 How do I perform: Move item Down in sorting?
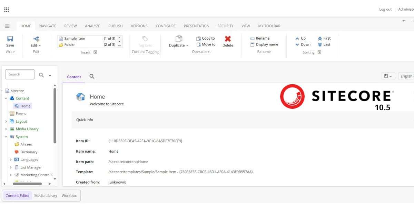303,44
